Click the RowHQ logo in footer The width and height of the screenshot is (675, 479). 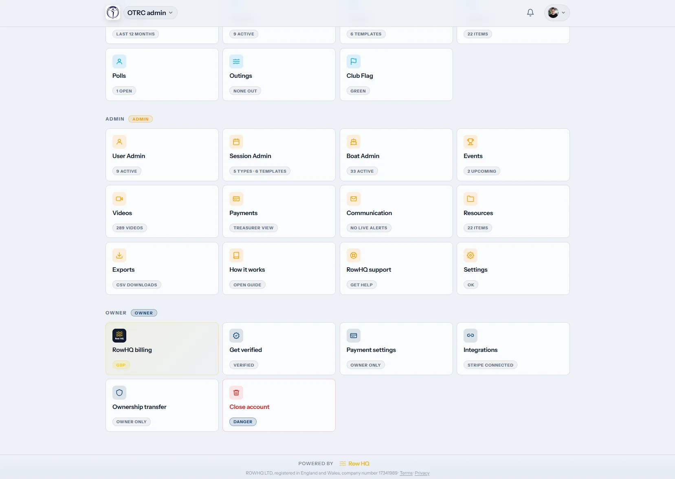[354, 464]
